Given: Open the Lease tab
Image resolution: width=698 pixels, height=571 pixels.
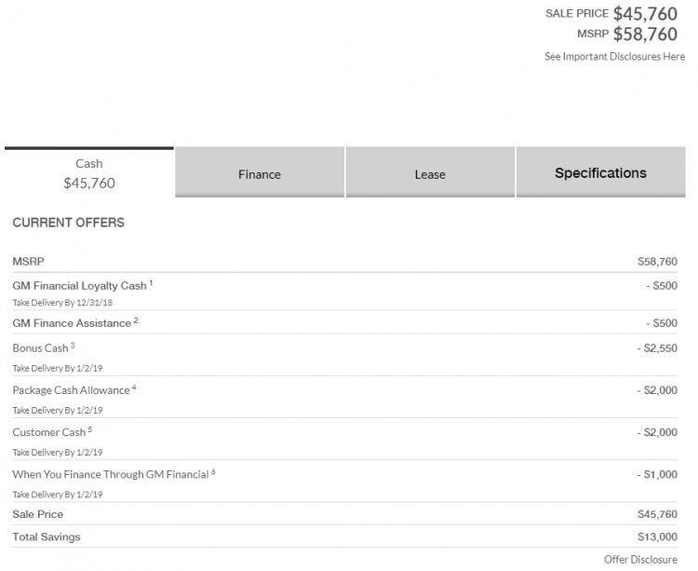Looking at the screenshot, I should tap(430, 172).
